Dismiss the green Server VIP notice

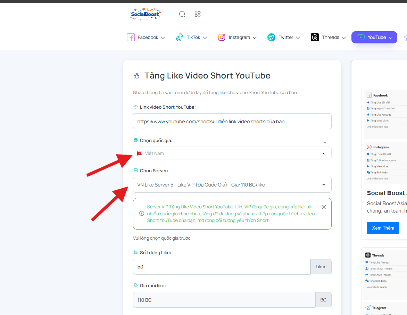(324, 207)
